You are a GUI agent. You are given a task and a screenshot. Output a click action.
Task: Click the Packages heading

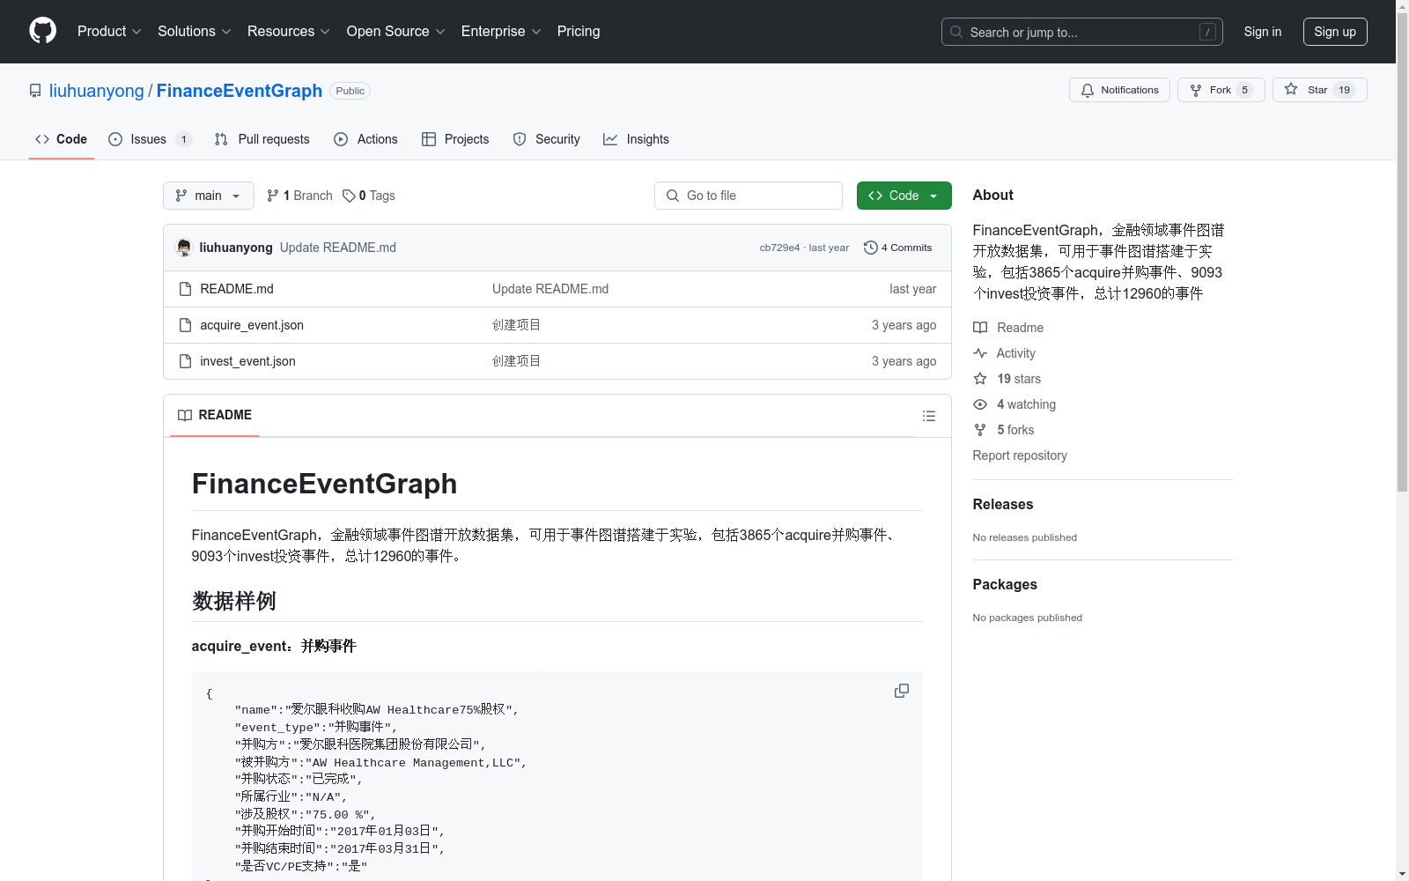point(1005,584)
